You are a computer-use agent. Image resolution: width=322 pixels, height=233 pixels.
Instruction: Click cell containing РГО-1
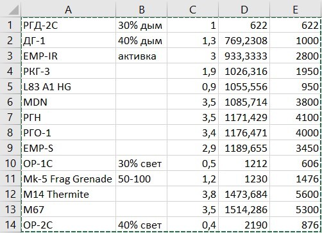[69, 133]
